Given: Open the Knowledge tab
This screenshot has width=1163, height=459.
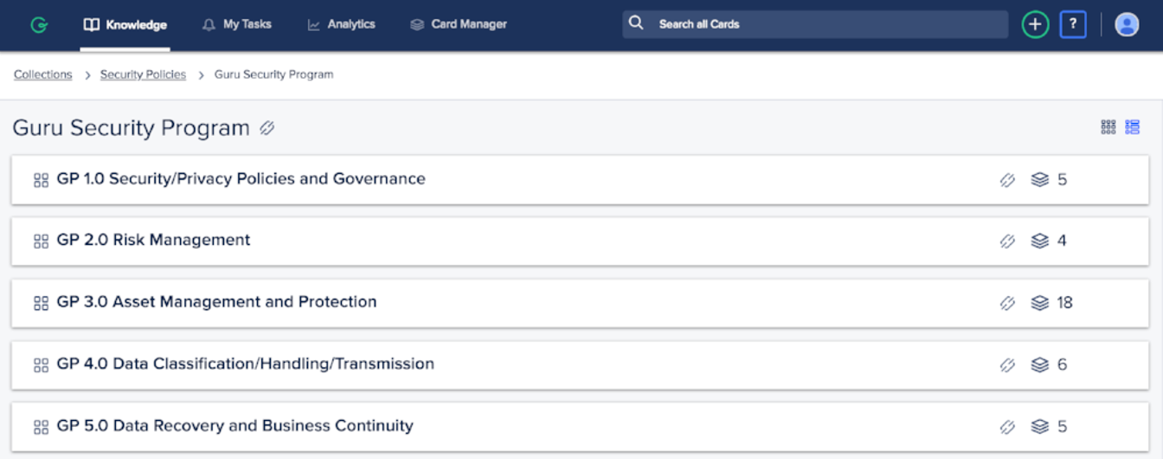Looking at the screenshot, I should tap(125, 25).
